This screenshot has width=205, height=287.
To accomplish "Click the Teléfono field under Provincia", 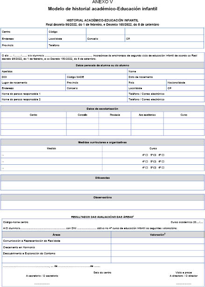I will [126, 45].
